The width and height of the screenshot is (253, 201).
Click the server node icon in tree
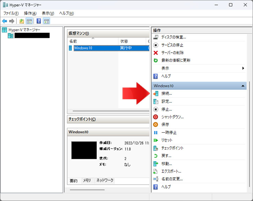pos(10,36)
